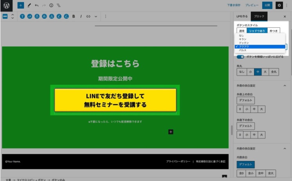Set 角丸 corner radius to 全丸

pyautogui.click(x=274, y=72)
